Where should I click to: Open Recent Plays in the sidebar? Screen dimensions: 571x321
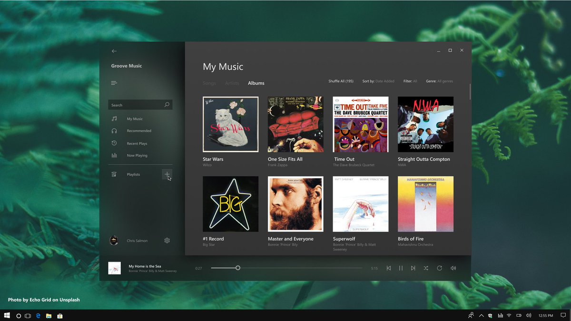(137, 144)
